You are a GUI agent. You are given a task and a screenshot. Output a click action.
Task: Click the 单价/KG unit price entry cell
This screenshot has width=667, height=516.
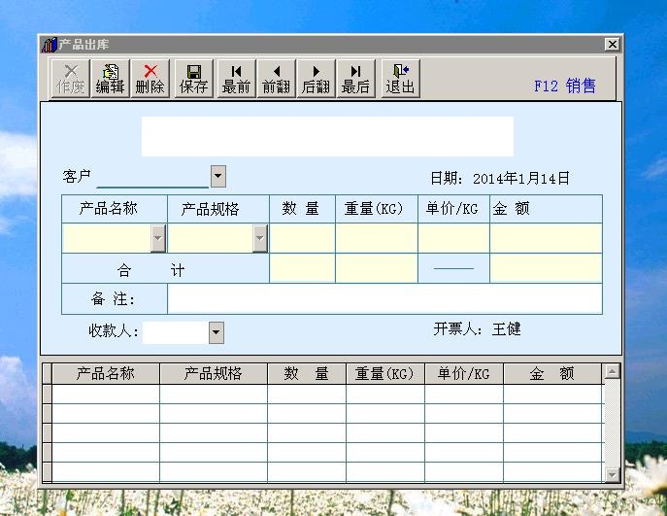pos(453,238)
